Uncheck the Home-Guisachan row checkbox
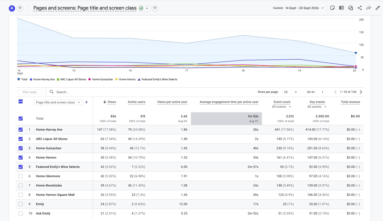This screenshot has height=221, width=383. click(x=21, y=148)
